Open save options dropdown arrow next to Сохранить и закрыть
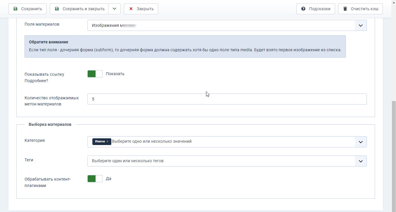Screen dimensions: 396x212 114,9
